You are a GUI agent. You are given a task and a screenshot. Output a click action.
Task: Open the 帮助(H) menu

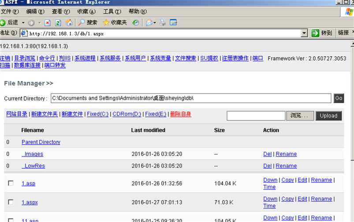pyautogui.click(x=138, y=11)
